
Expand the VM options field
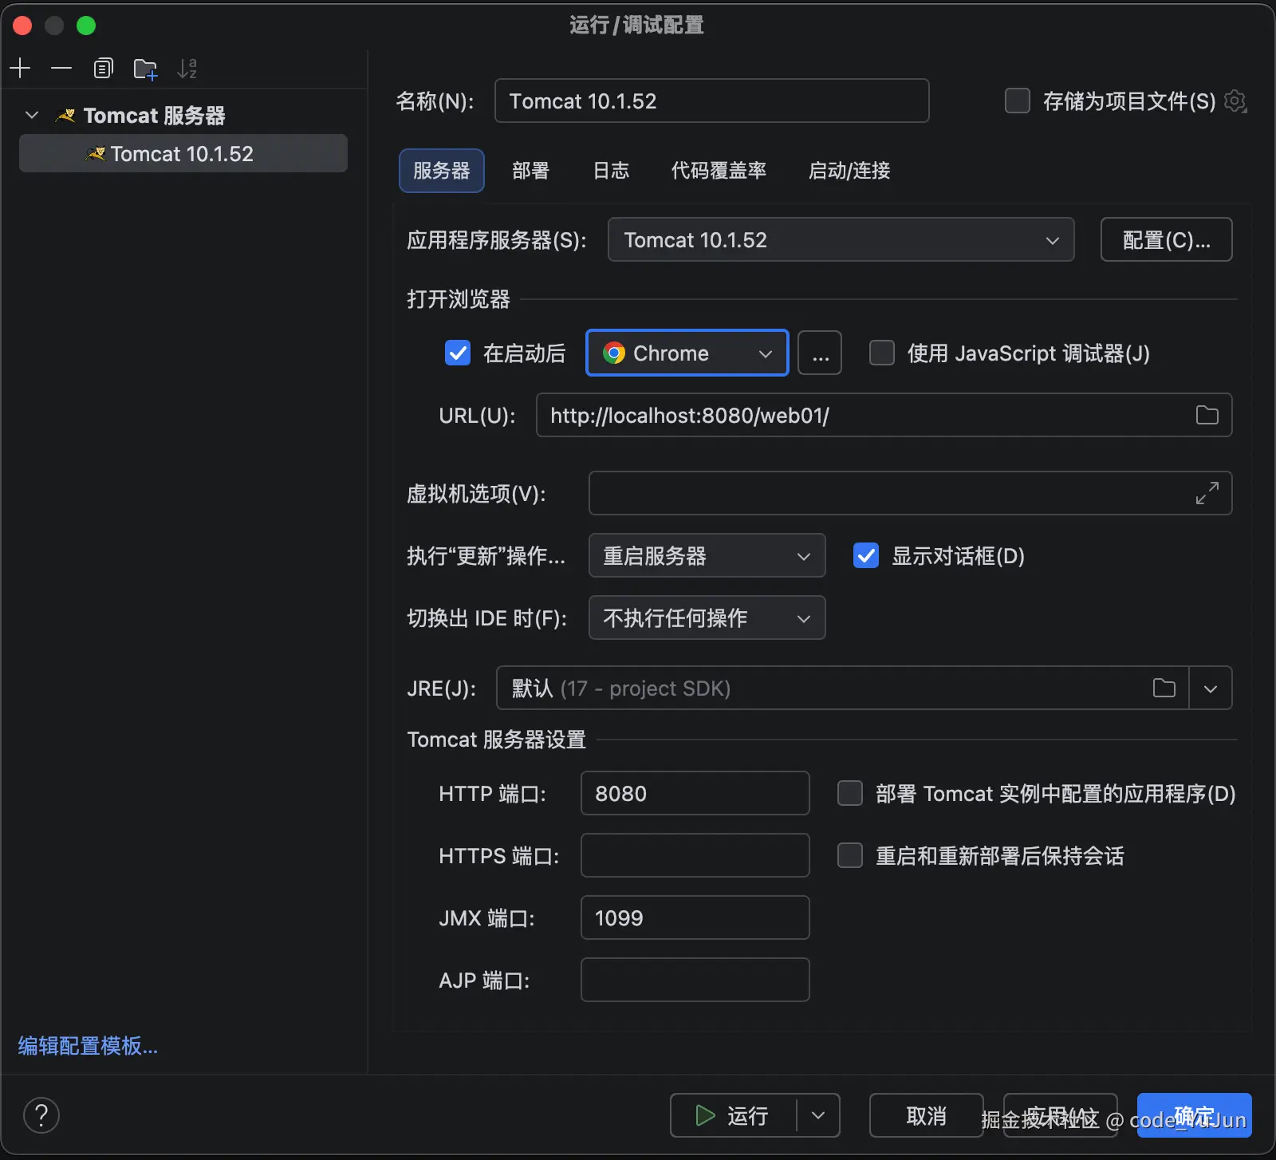click(x=1207, y=493)
